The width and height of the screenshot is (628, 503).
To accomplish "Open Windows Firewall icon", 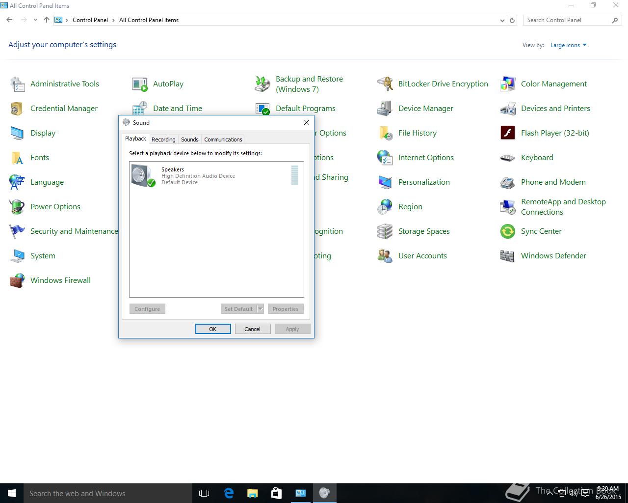I will coord(17,280).
